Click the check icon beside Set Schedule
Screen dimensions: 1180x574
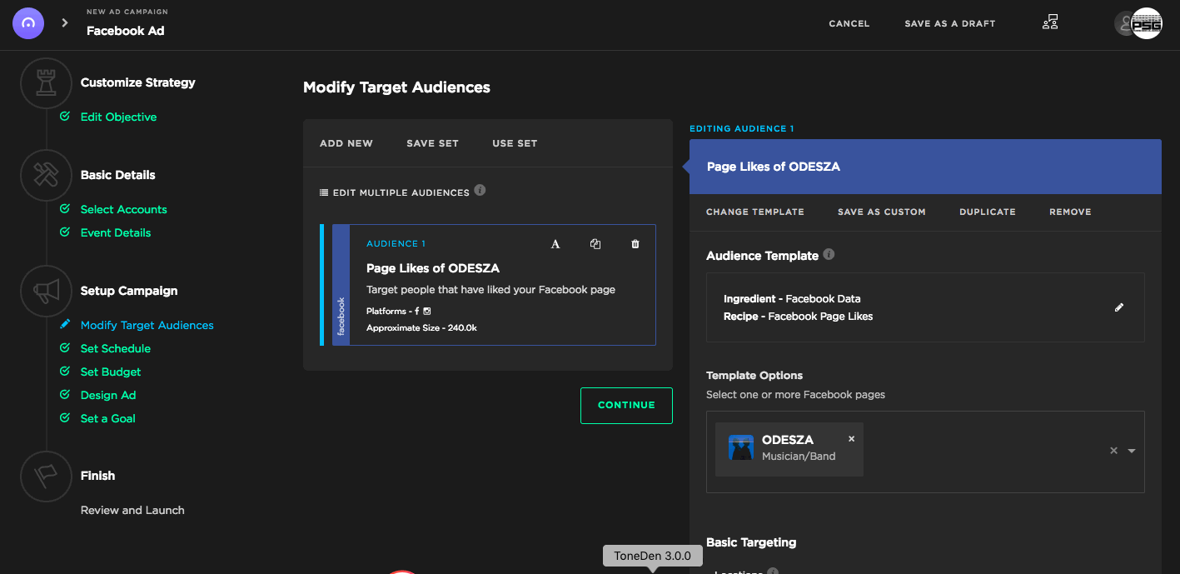point(65,348)
